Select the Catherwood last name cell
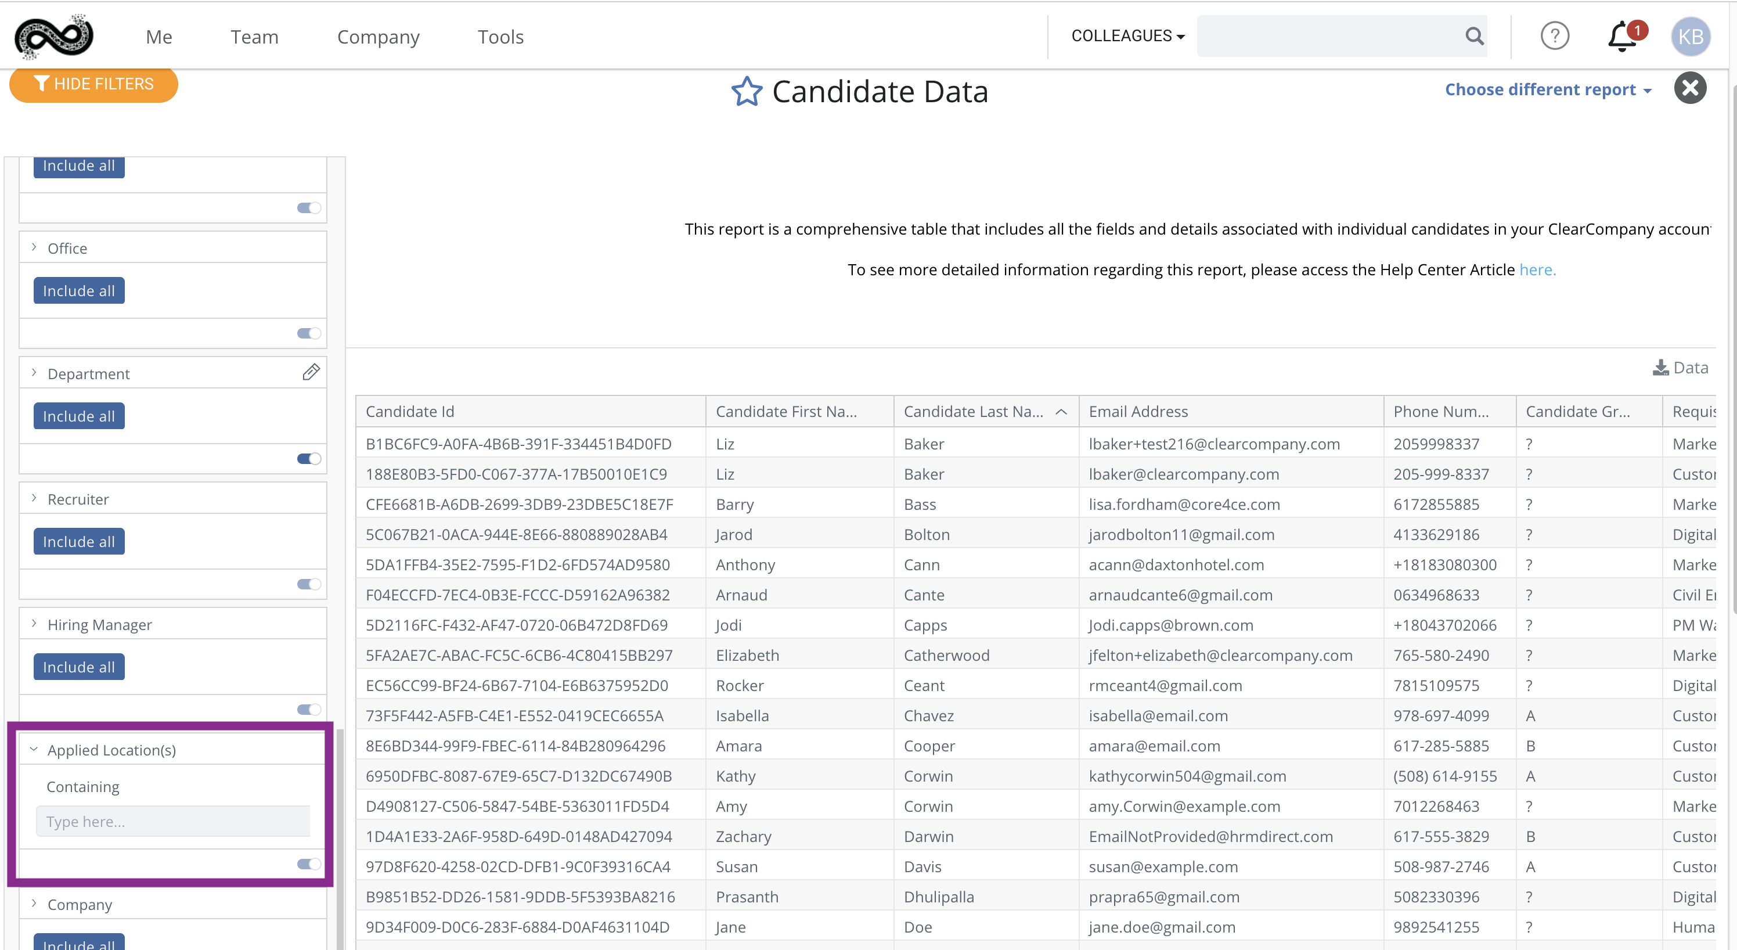This screenshot has width=1737, height=950. point(986,656)
